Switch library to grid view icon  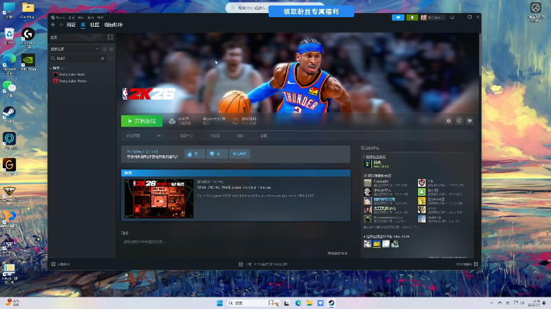(110, 37)
